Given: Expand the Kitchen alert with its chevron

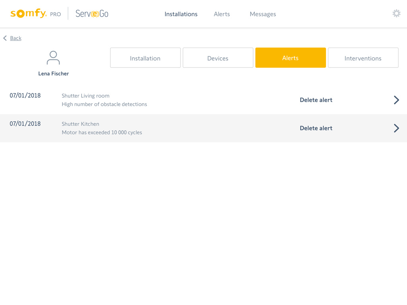Looking at the screenshot, I should 396,128.
